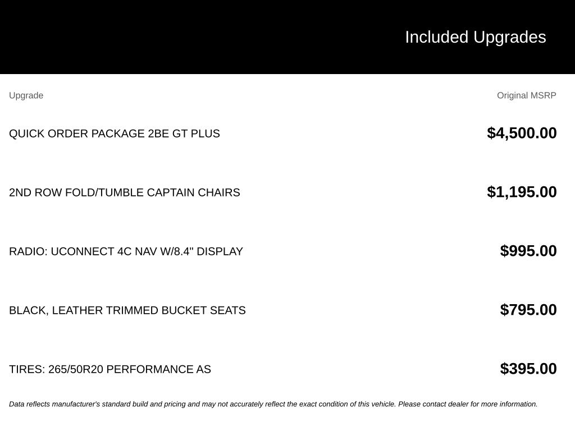Click the data disclaimer footnote text
Viewport: 575px width, 431px height.
273,404
